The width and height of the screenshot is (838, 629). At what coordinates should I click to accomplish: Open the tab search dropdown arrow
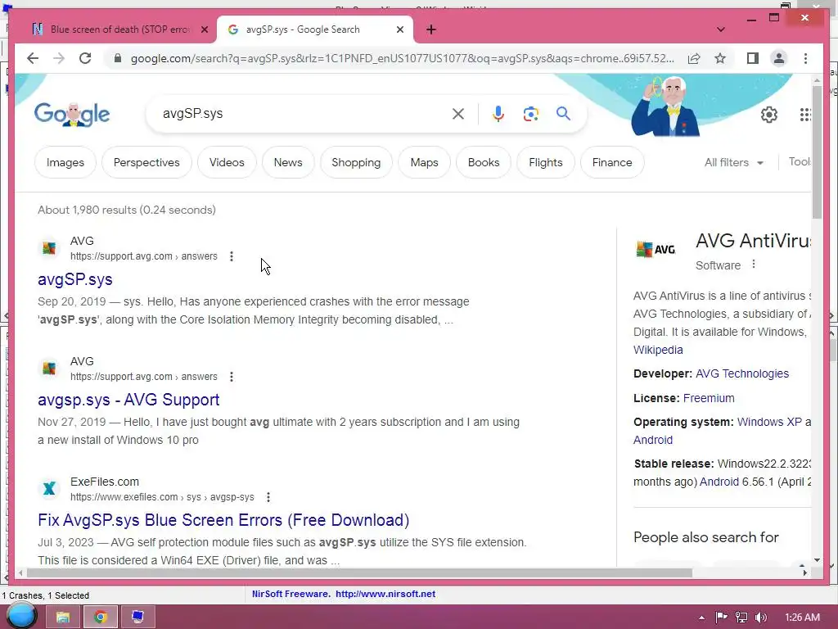click(720, 29)
